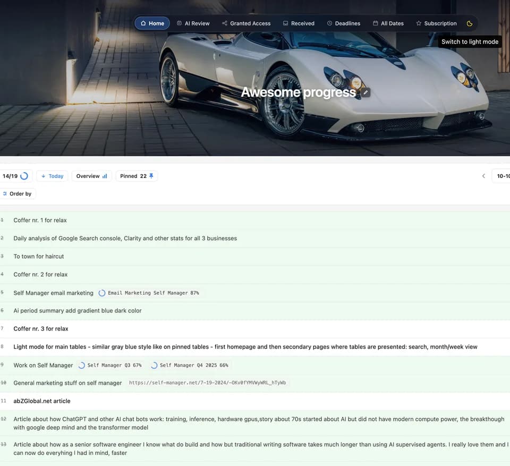Edit the 'Awesome progress' title pencil icon
510x466 pixels.
click(365, 92)
